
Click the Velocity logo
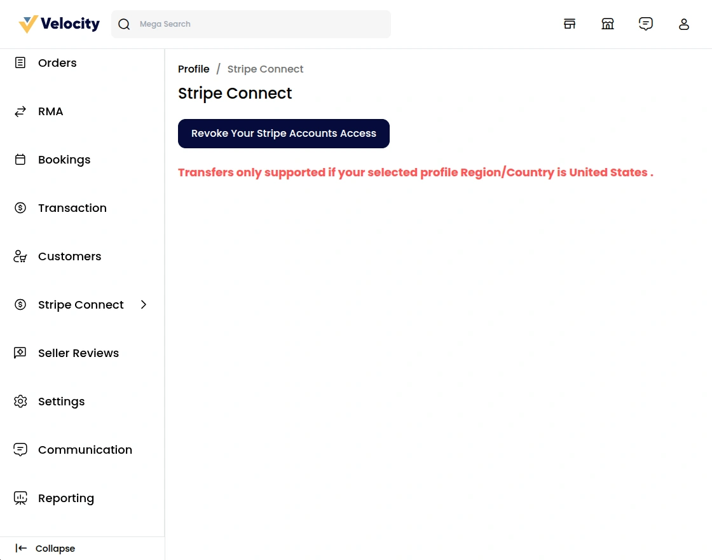point(59,24)
